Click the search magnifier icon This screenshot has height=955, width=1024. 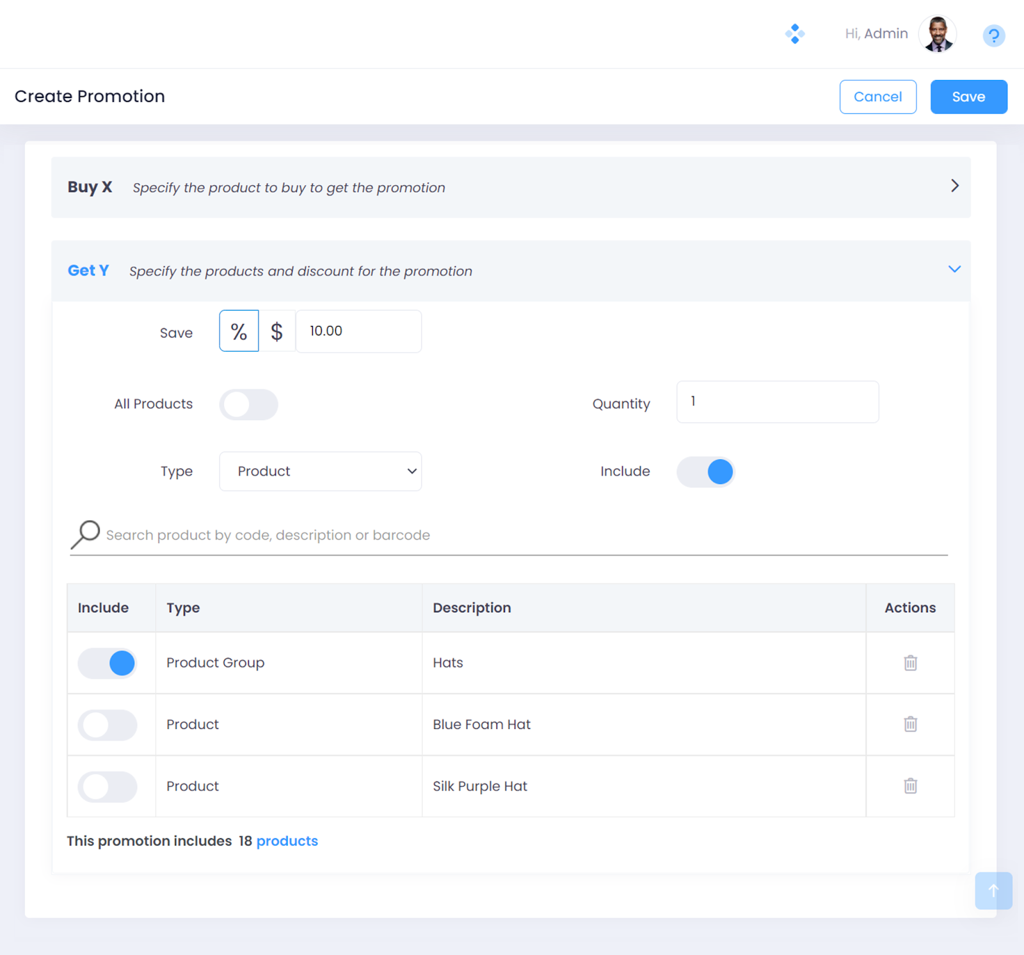[86, 534]
